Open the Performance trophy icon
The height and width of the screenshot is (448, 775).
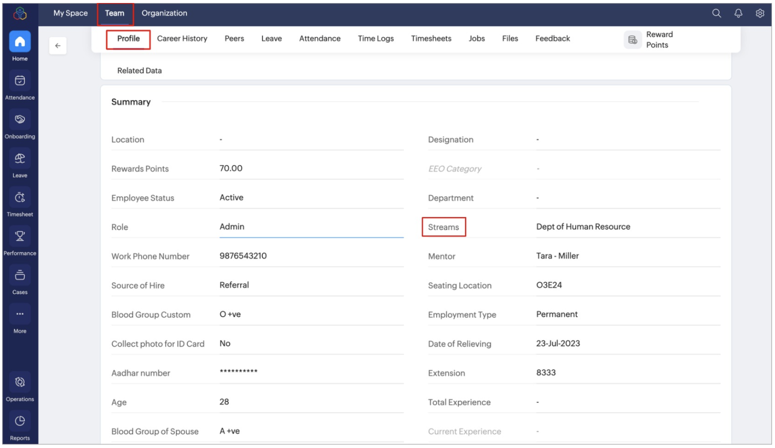(x=20, y=237)
